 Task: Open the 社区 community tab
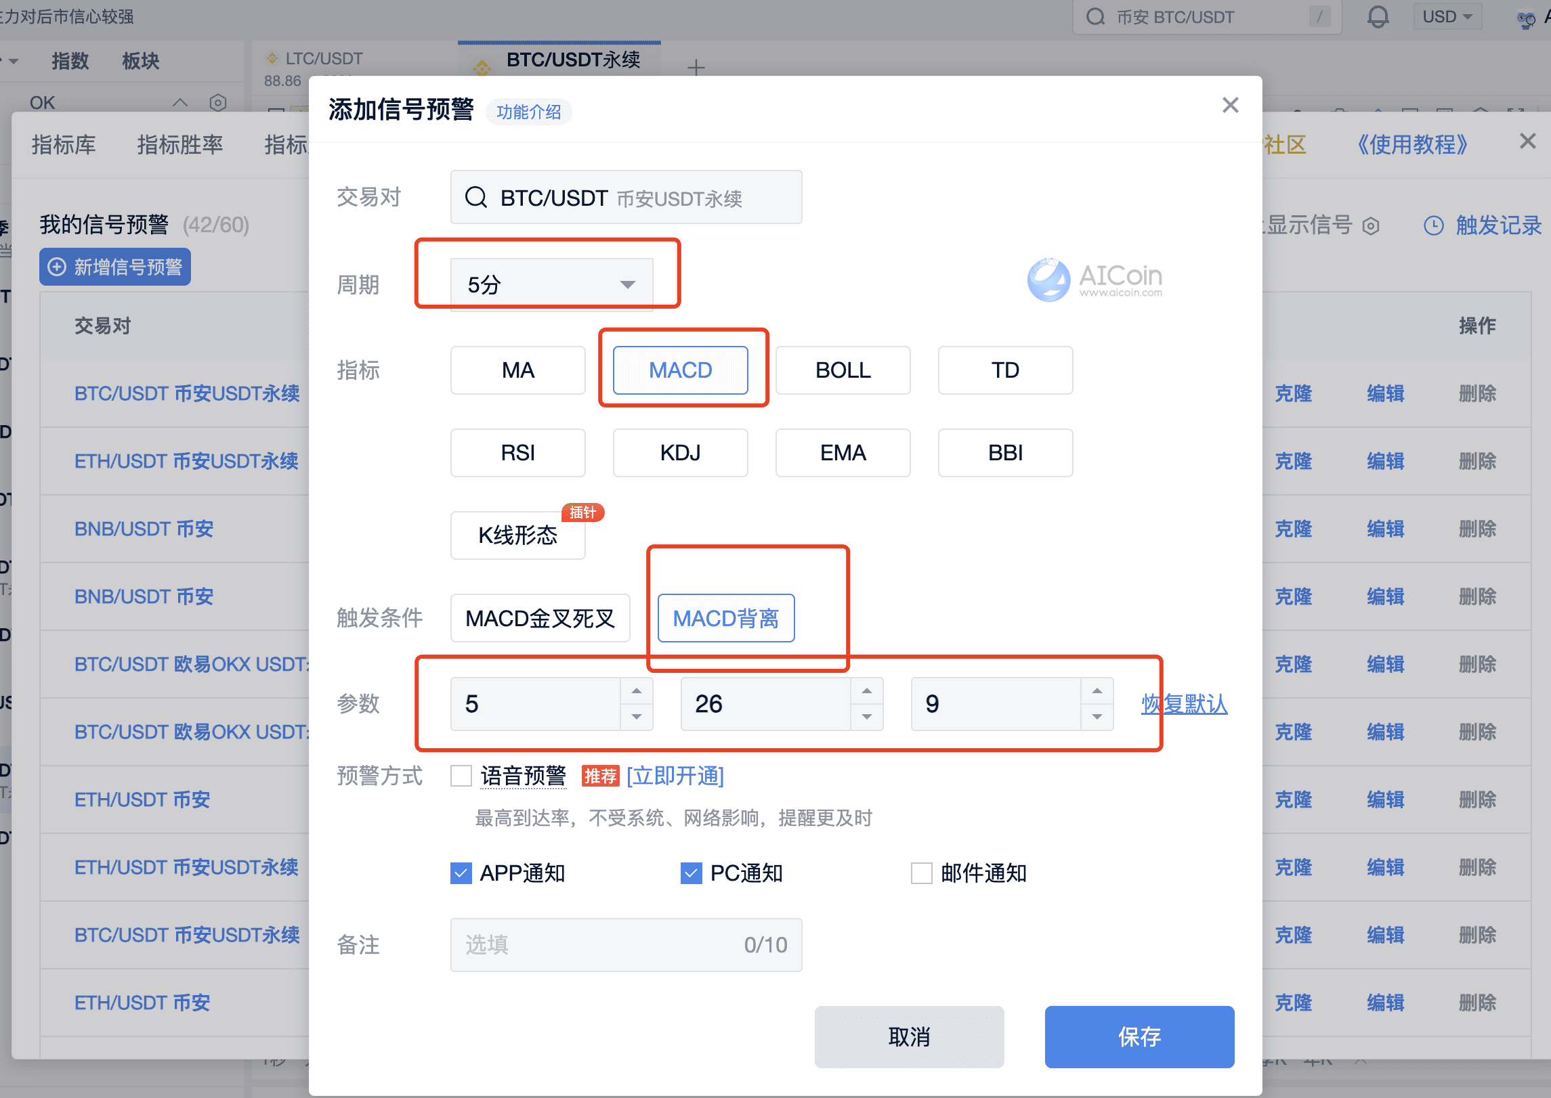click(x=1285, y=145)
